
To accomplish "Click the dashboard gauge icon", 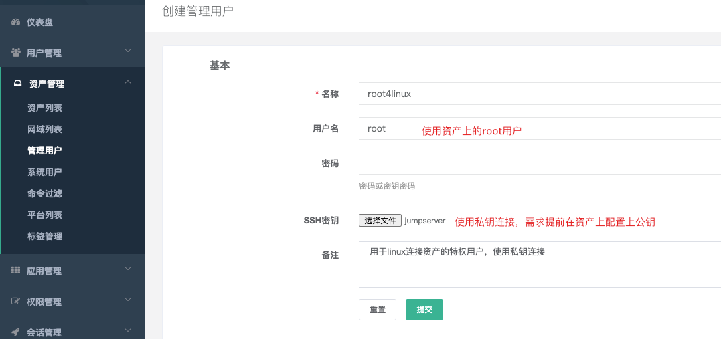I will 16,22.
